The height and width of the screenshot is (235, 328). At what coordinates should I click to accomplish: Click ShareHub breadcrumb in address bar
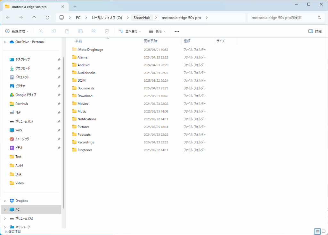coord(142,18)
